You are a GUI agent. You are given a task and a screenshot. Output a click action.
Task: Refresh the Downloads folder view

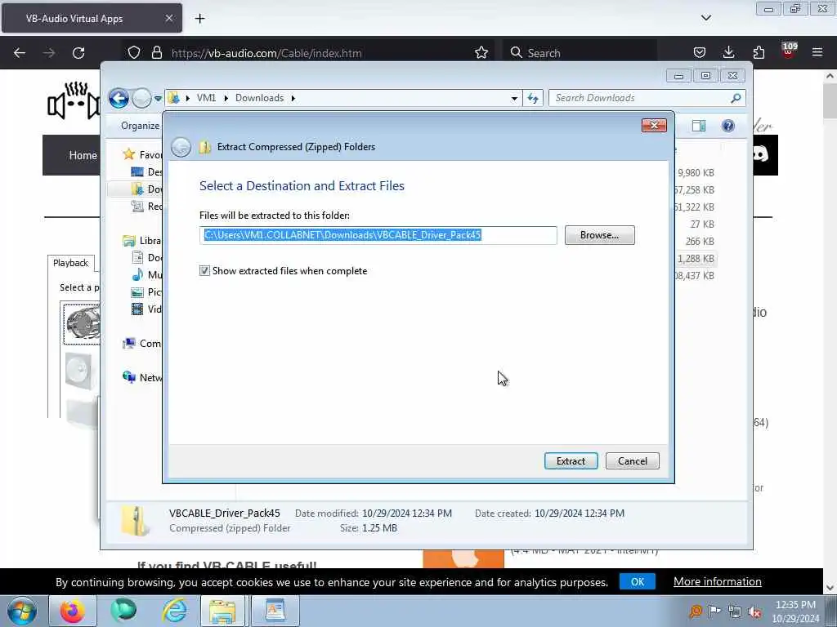pos(533,98)
